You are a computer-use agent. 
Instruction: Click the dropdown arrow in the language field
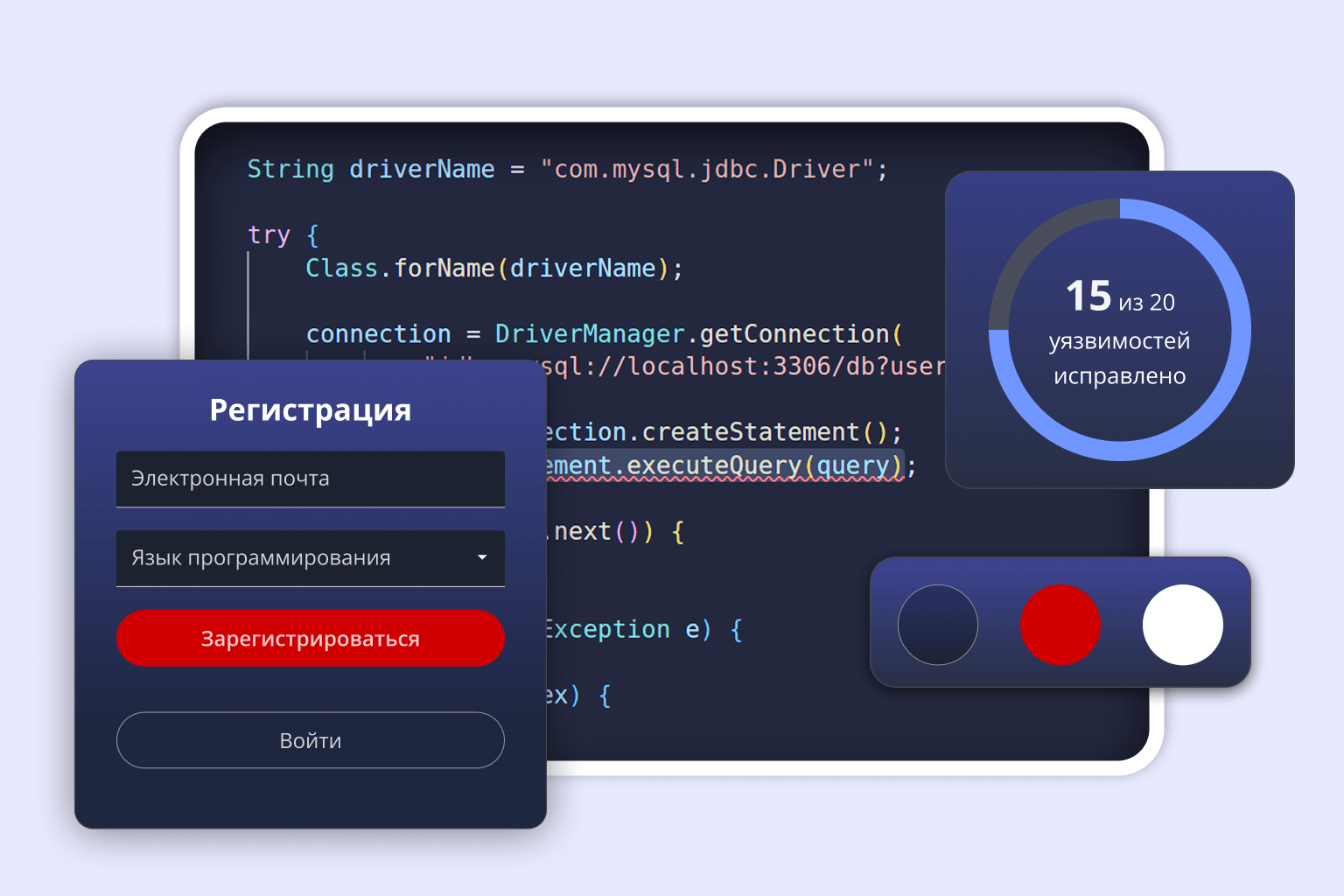[x=482, y=557]
